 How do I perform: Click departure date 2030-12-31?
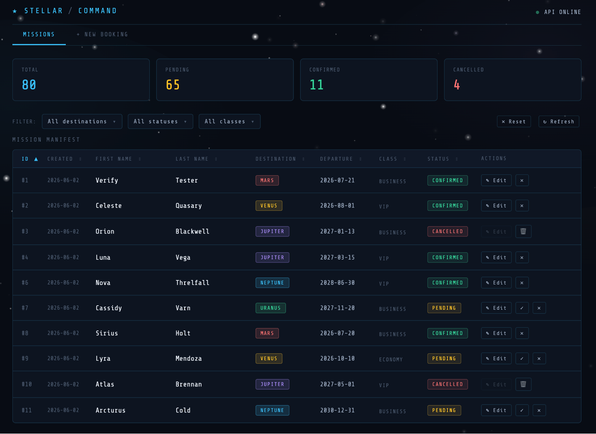(x=337, y=410)
